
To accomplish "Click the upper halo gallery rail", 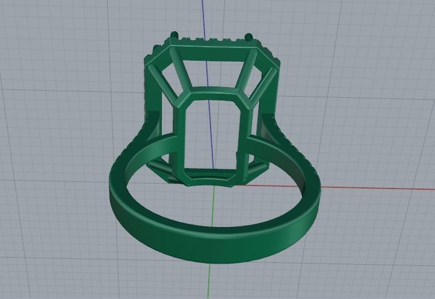I will point(212,53).
